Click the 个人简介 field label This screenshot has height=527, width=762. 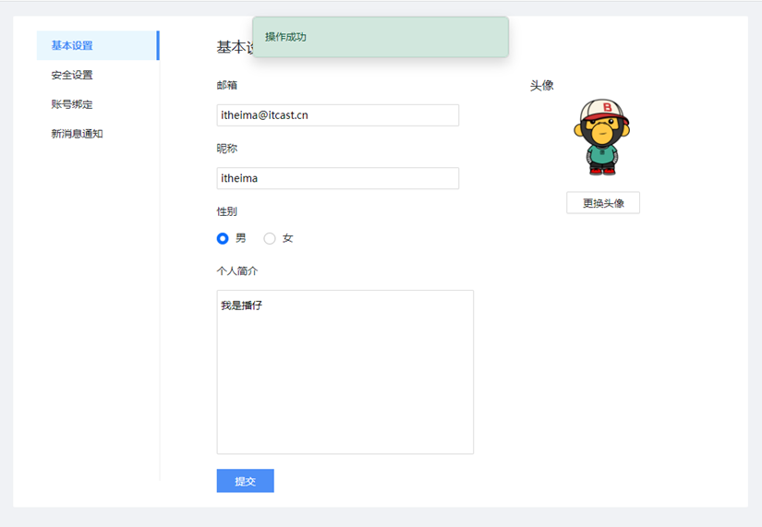click(x=237, y=271)
